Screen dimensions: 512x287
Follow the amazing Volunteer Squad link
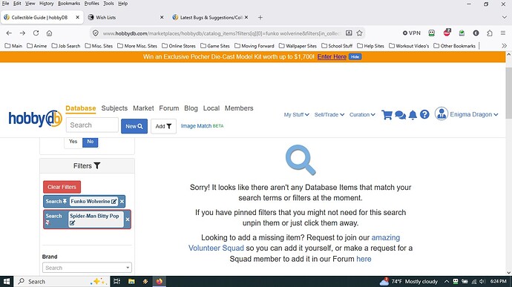coord(294,243)
